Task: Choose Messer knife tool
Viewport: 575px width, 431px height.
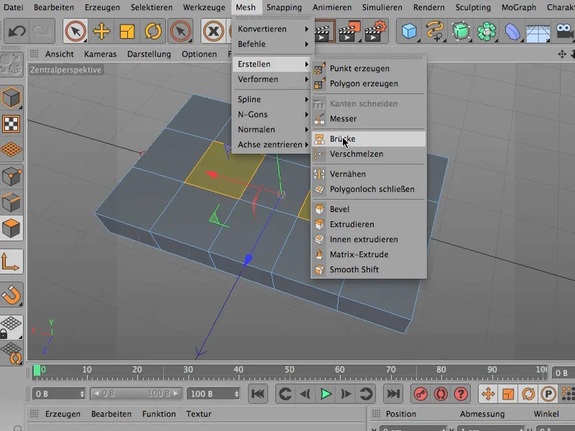Action: click(x=369, y=119)
